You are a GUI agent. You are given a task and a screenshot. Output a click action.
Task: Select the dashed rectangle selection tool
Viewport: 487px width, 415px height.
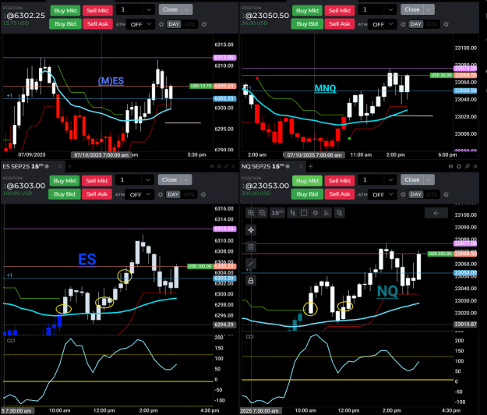tap(304, 213)
